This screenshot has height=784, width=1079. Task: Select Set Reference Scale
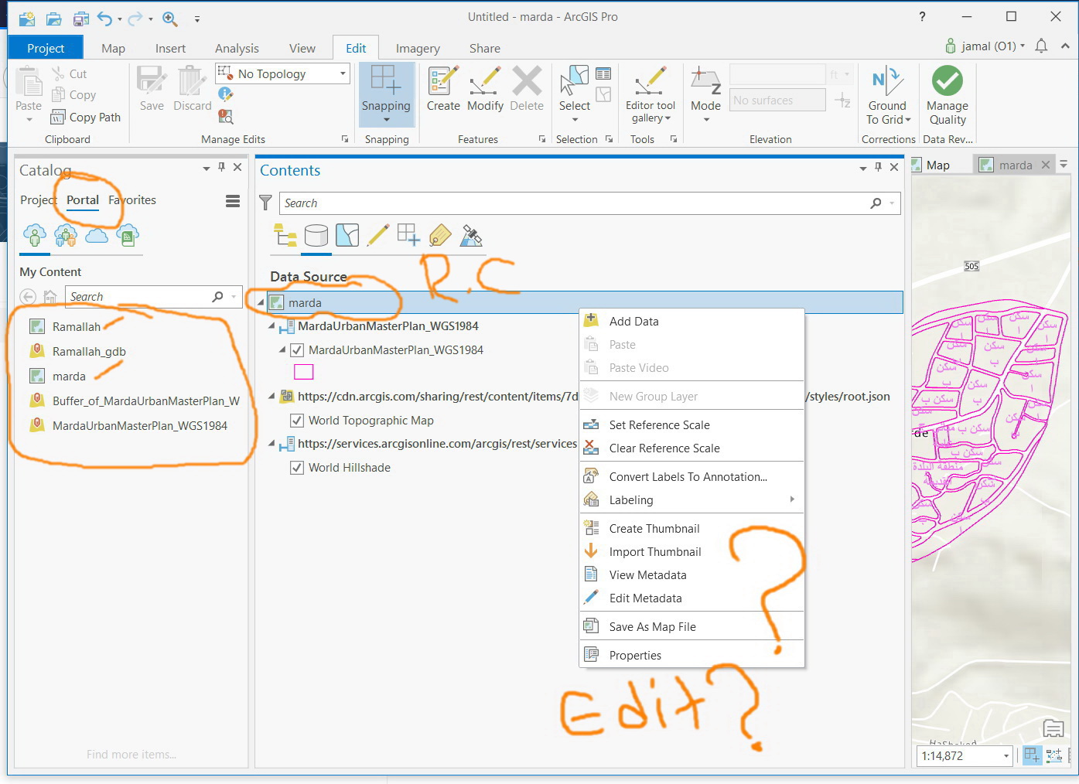[x=691, y=424]
